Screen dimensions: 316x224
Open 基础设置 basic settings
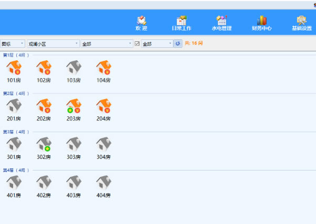point(301,23)
